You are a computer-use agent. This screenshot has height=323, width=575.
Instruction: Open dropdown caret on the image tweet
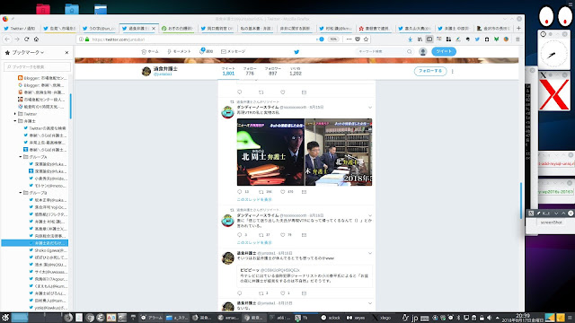click(370, 108)
